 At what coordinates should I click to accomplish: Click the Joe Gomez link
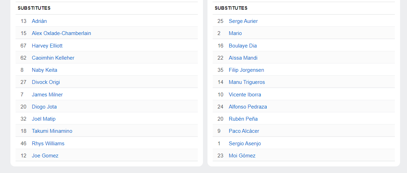(x=45, y=156)
